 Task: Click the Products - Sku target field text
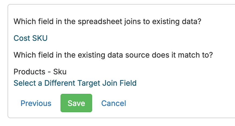pos(40,72)
